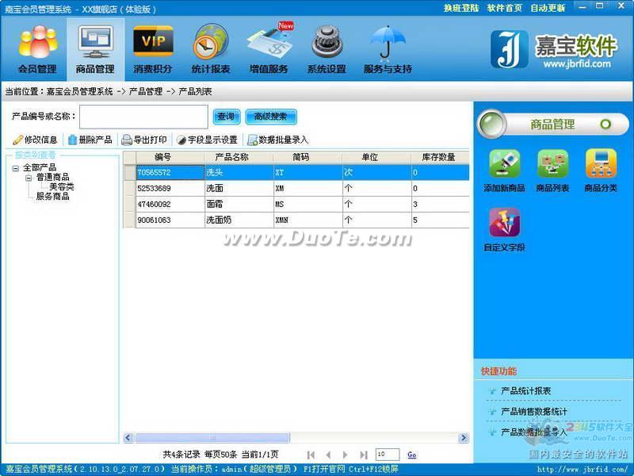Sort by 单位 column header
This screenshot has width=634, height=476.
click(x=376, y=157)
